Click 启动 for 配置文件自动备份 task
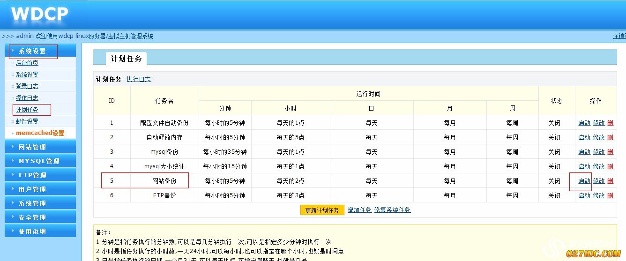The width and height of the screenshot is (626, 261). 584,123
